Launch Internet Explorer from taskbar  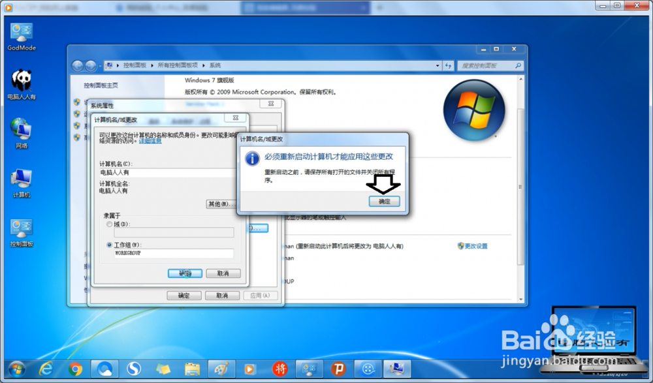tap(46, 369)
